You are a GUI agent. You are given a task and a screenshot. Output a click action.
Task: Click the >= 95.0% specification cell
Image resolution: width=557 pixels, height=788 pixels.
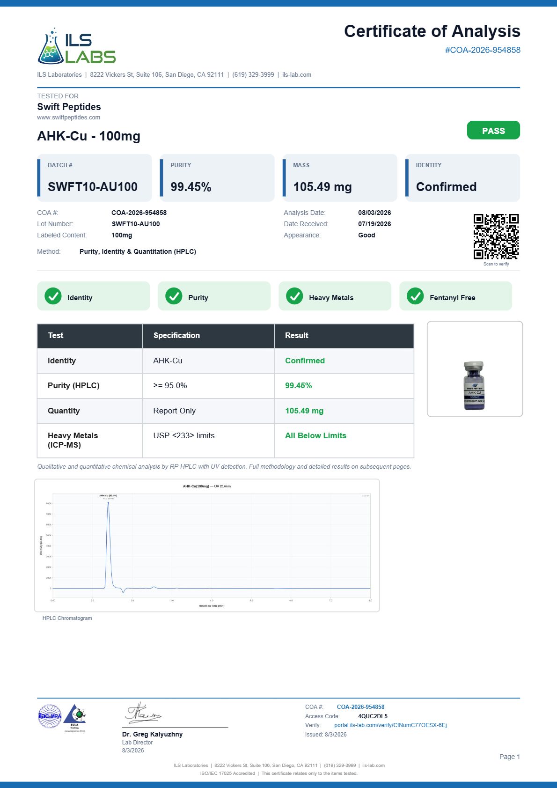click(x=208, y=386)
